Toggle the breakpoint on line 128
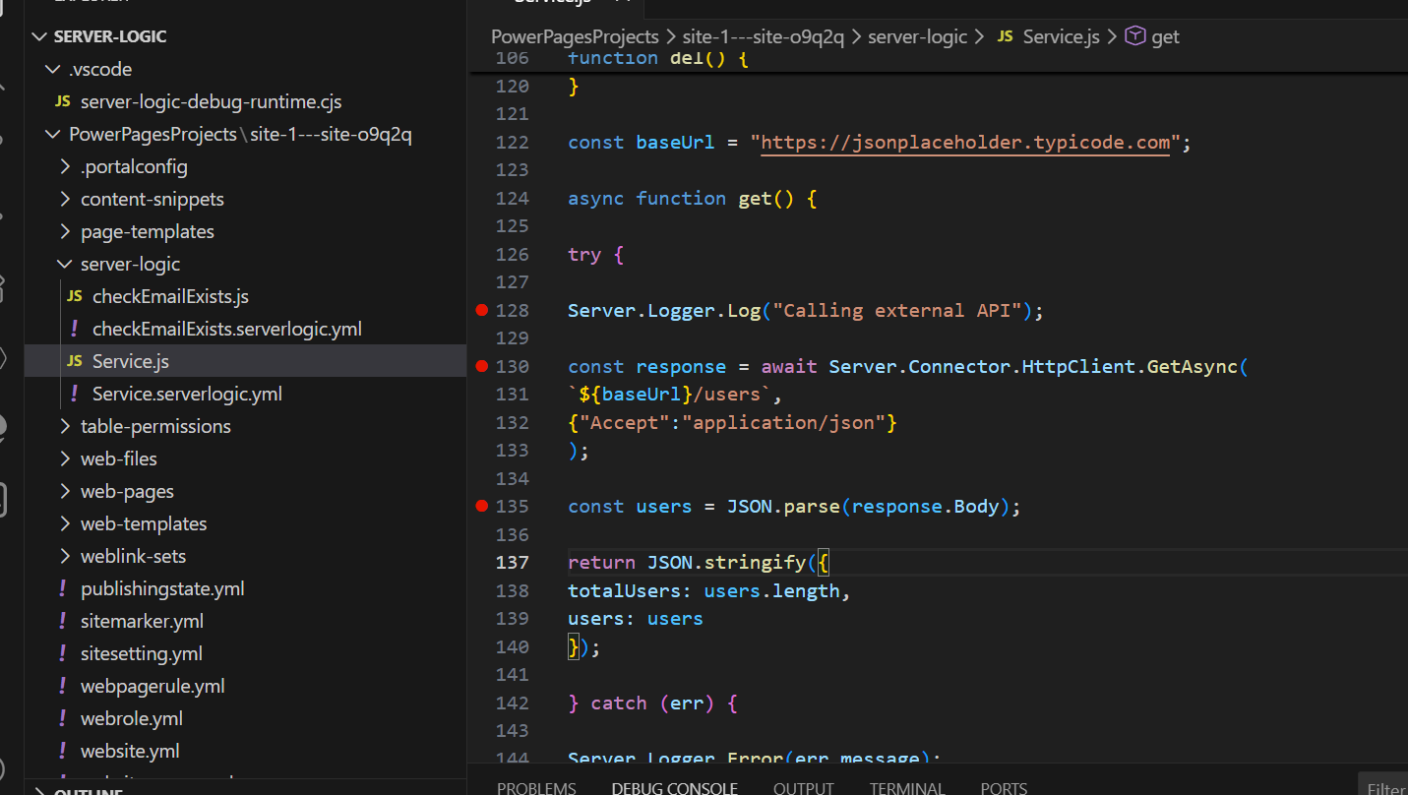This screenshot has width=1408, height=795. pyautogui.click(x=482, y=310)
